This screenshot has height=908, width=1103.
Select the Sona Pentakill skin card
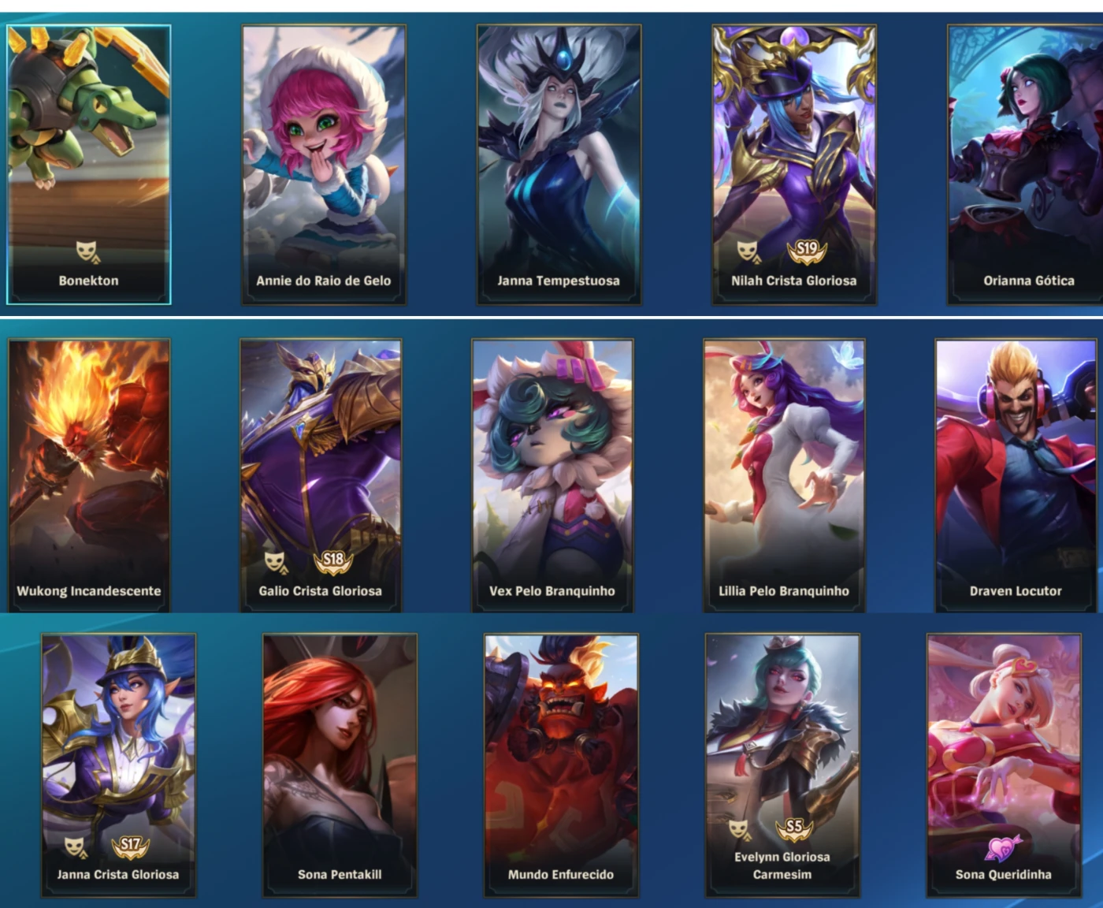[340, 765]
